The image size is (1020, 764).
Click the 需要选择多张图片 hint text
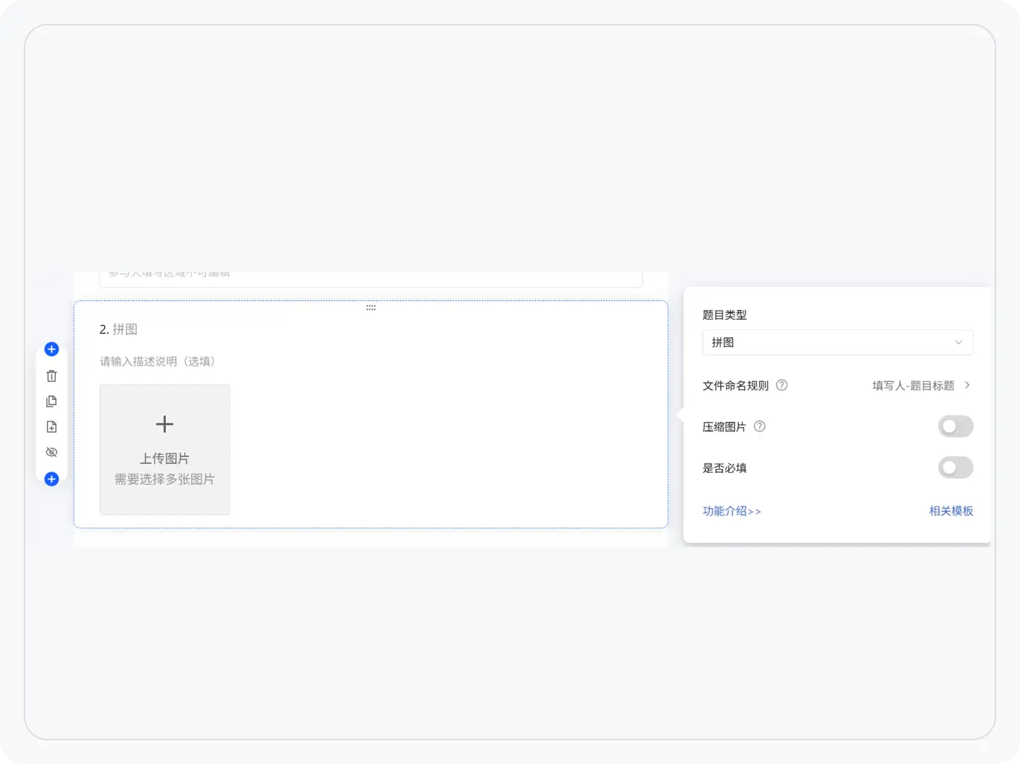click(x=164, y=479)
